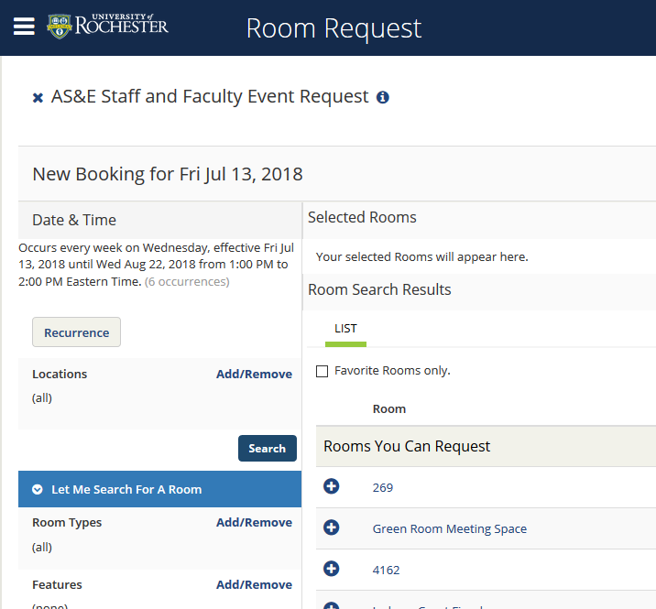Click Add/Remove for Features
The width and height of the screenshot is (656, 609).
click(x=254, y=585)
